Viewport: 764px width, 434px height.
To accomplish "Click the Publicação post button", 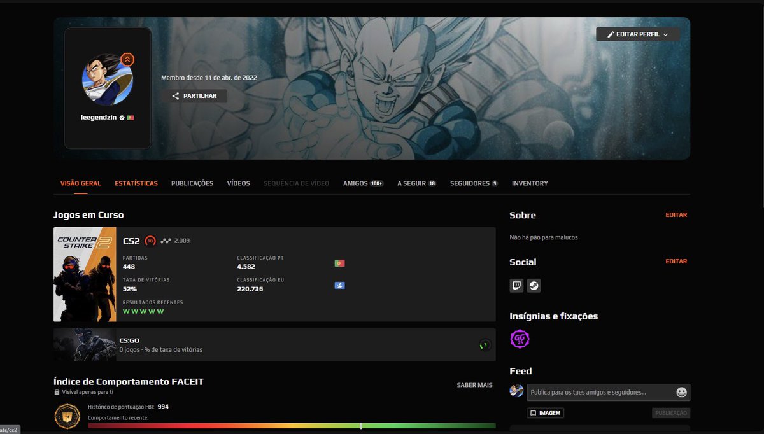I will click(x=671, y=413).
